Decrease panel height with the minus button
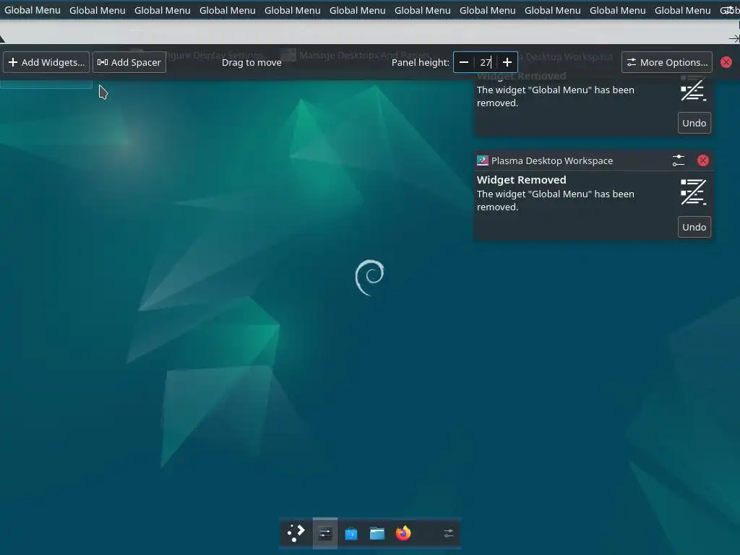This screenshot has width=740, height=555. click(x=464, y=62)
